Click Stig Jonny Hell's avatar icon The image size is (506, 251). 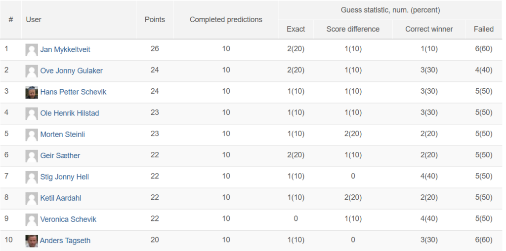(32, 177)
